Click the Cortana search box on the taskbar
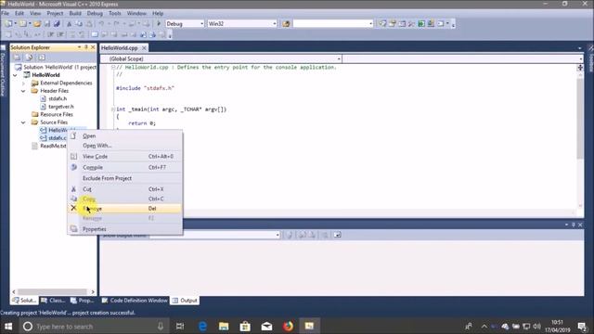The width and height of the screenshot is (594, 334). click(x=93, y=326)
